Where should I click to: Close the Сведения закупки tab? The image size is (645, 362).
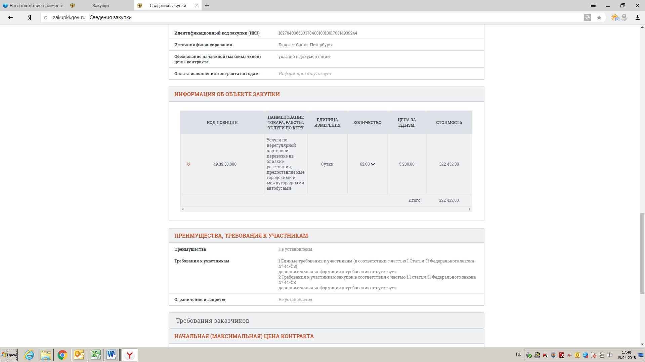(x=197, y=5)
